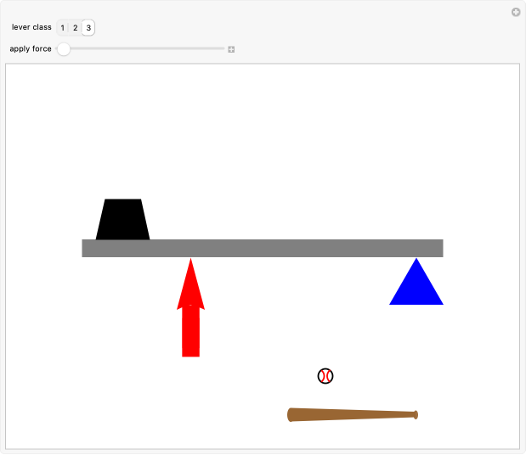The image size is (526, 455).
Task: Open the panel options plus icon at top right
Action: (x=515, y=12)
